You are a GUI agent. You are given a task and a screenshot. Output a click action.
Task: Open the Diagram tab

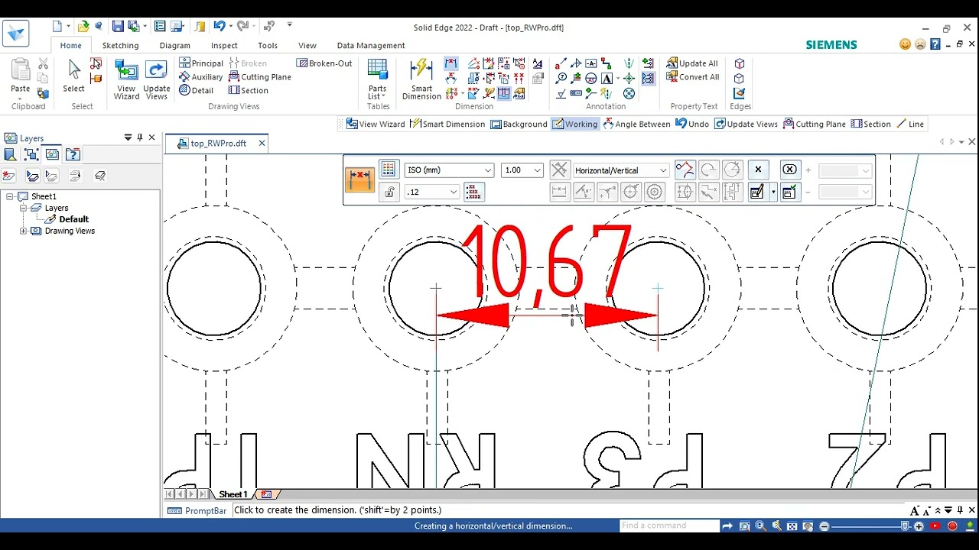(x=174, y=46)
